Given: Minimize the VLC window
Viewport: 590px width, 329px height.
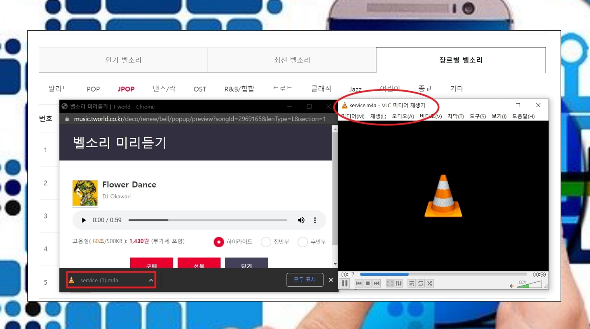Looking at the screenshot, I should (x=498, y=105).
